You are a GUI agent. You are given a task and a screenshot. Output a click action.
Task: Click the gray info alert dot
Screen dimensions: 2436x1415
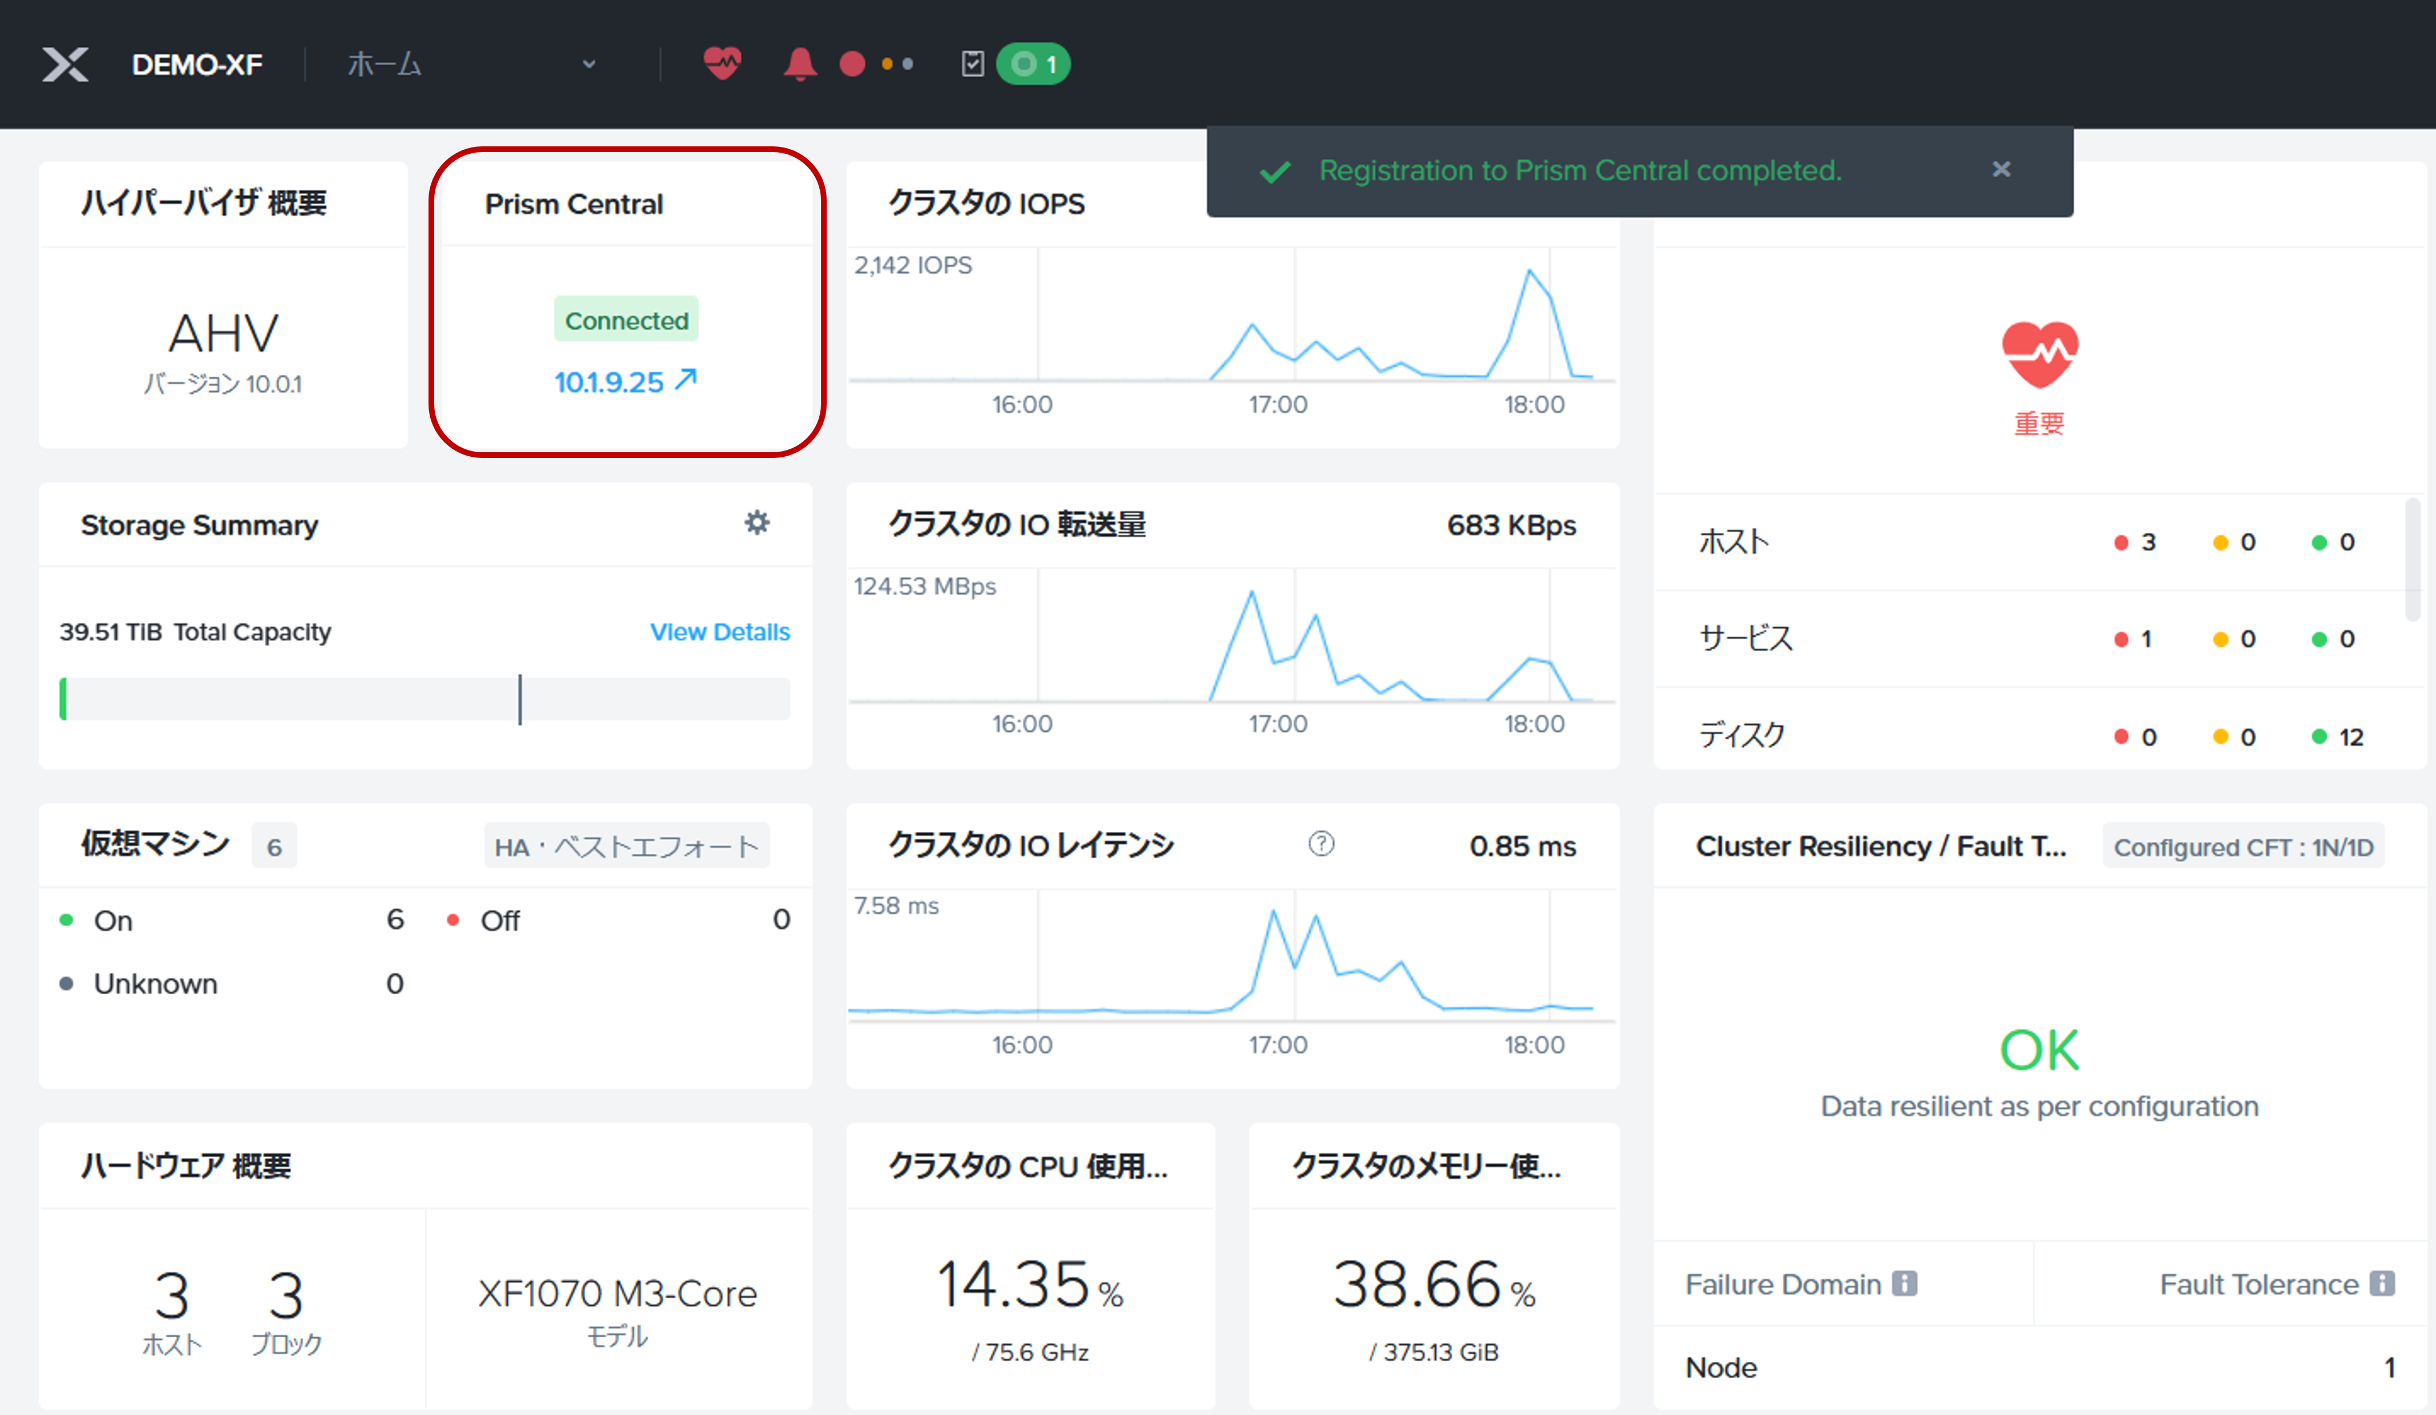907,64
